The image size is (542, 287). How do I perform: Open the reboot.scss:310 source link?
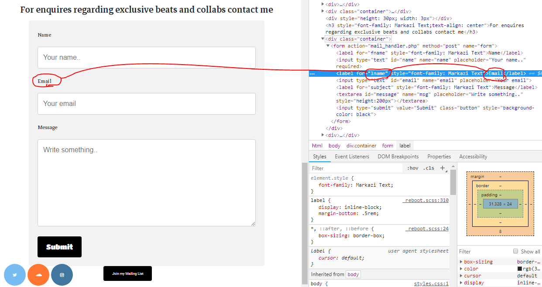pos(425,200)
